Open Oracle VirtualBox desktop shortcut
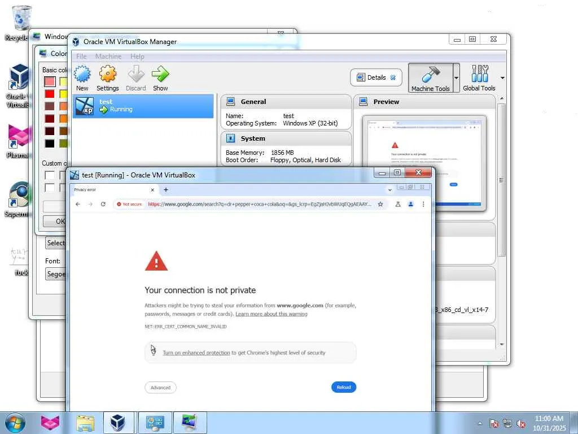The width and height of the screenshot is (578, 434). point(17,86)
